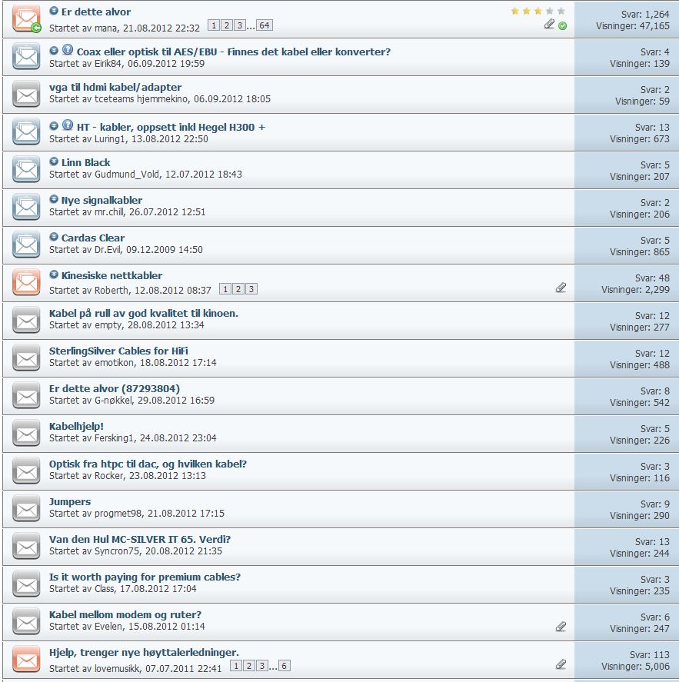Click the envelope icon for the Coax eller optisk thread
The width and height of the screenshot is (679, 682).
tap(26, 57)
